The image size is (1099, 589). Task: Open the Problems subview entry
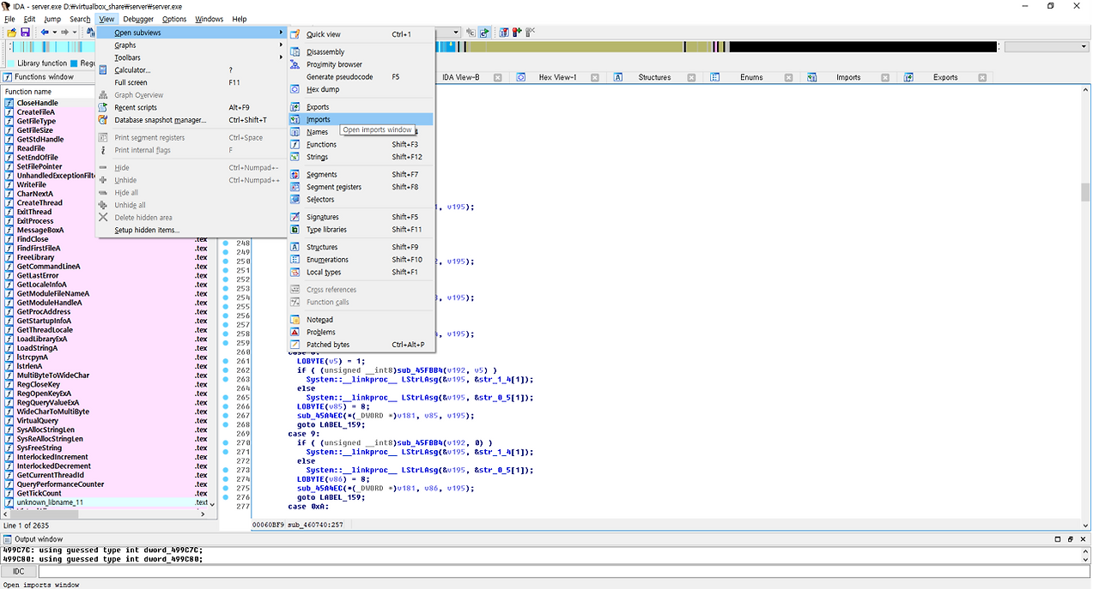pyautogui.click(x=361, y=332)
